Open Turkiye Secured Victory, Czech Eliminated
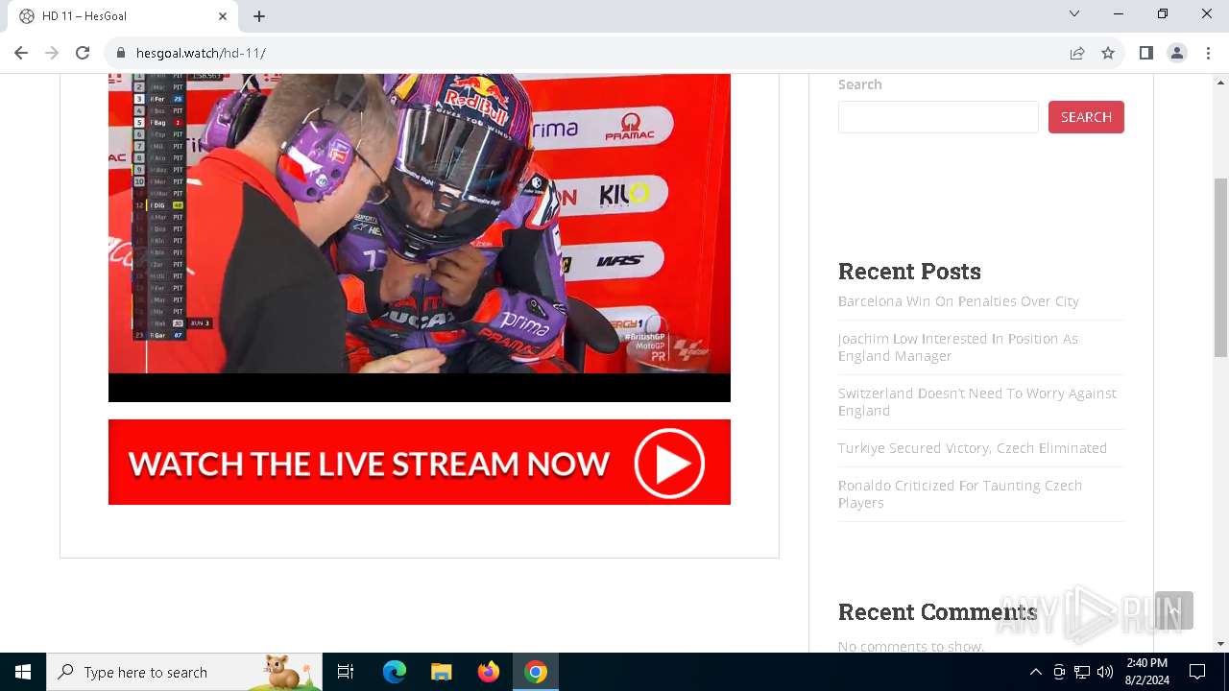This screenshot has height=691, width=1229. [x=973, y=448]
